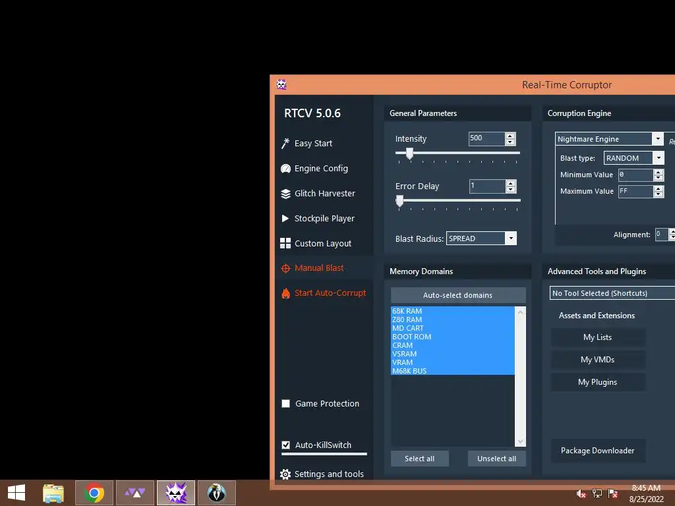This screenshot has width=675, height=506.
Task: Open the Package Downloader
Action: 598,451
